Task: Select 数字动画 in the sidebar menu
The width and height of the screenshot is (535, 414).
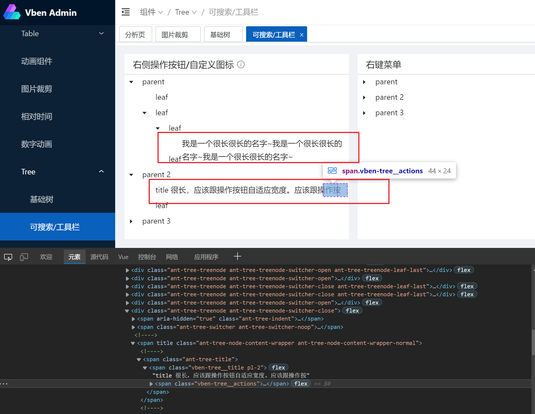Action: click(x=37, y=144)
